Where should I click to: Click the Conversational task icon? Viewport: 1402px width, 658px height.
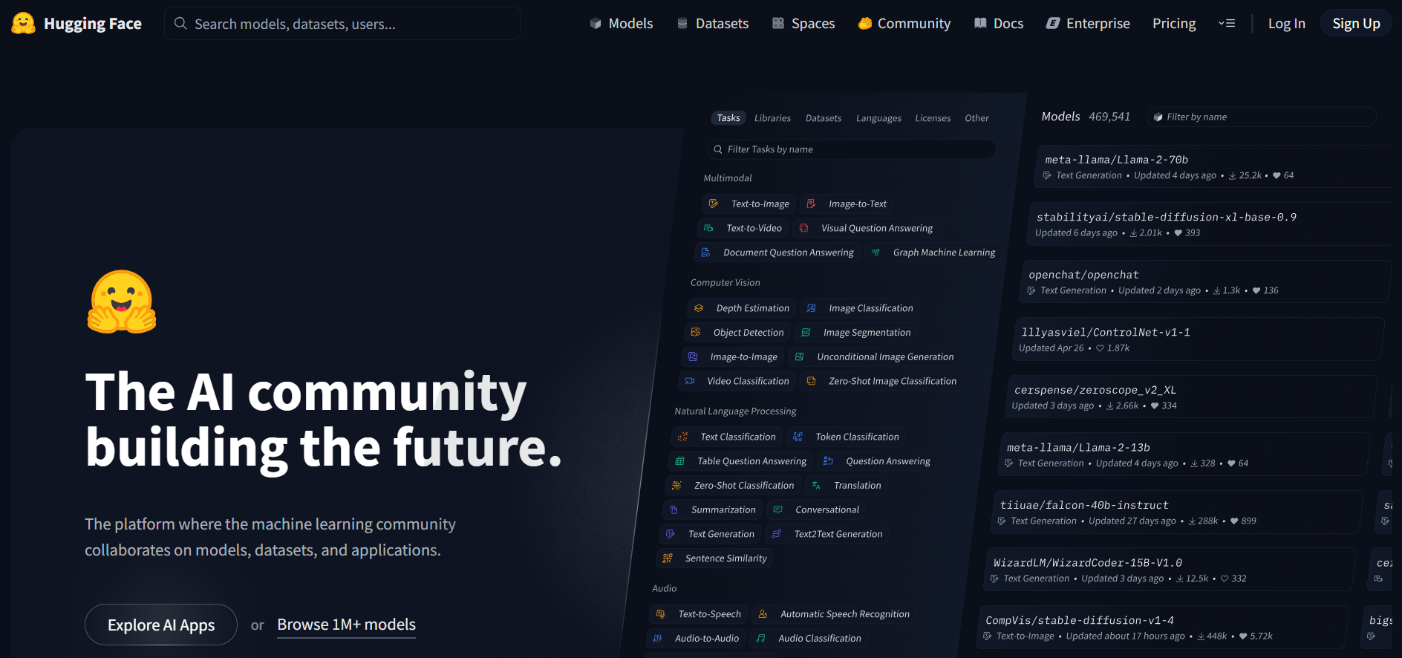click(x=777, y=509)
